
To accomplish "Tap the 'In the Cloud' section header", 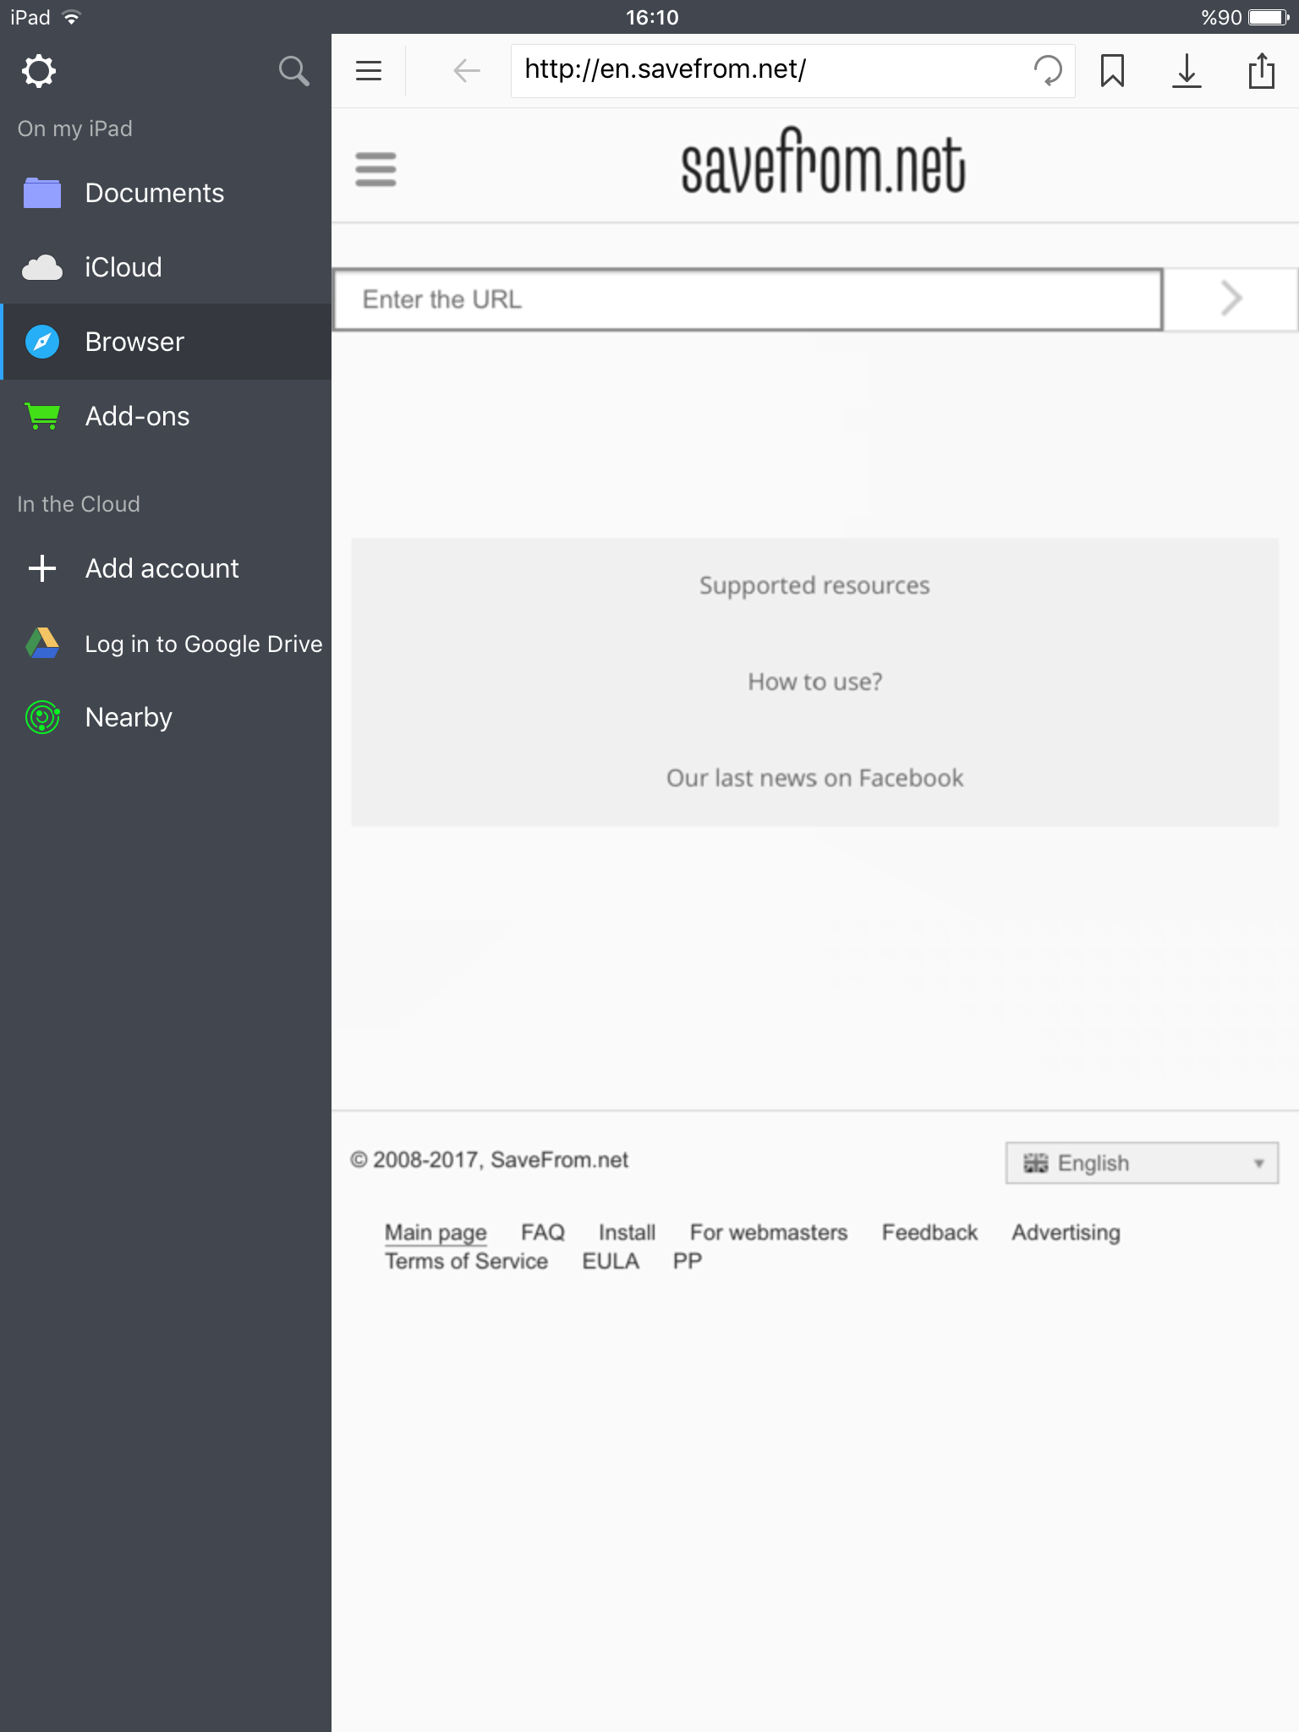I will point(79,504).
